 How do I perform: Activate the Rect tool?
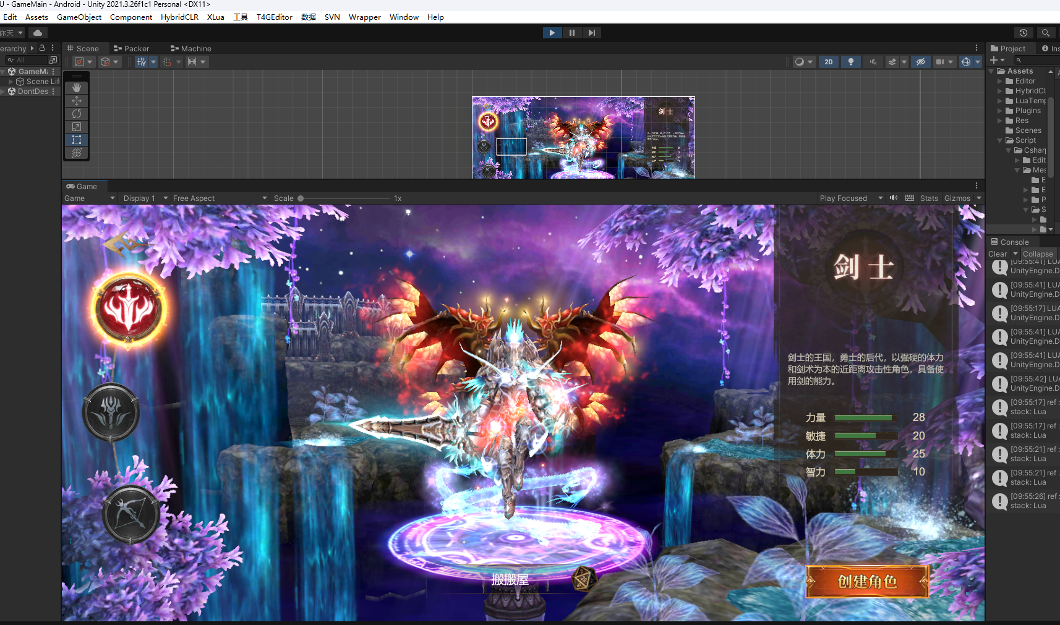tap(77, 140)
